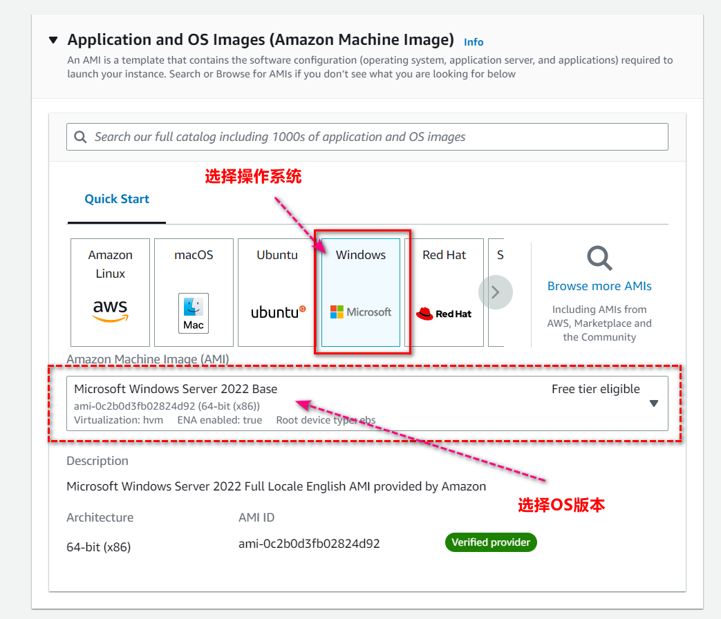Open the Info link beside the heading
721x619 pixels.
(x=473, y=42)
